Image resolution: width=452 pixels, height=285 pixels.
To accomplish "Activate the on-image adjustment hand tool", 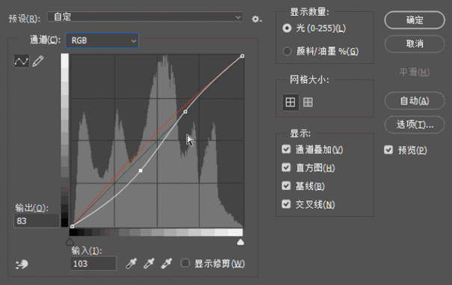I will [x=22, y=264].
